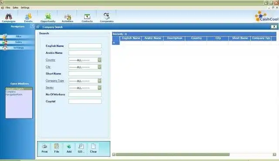Collapse the Navigators panel toggle icon
The height and width of the screenshot is (161, 279).
coord(32,26)
